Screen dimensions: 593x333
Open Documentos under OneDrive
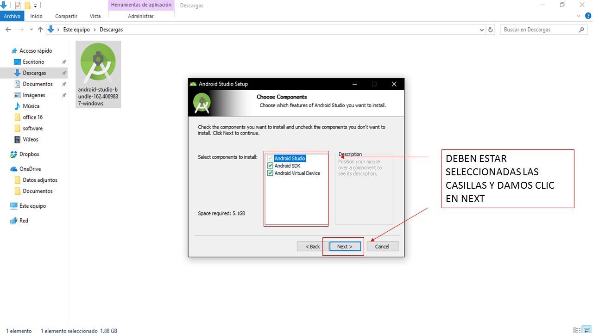tap(38, 191)
